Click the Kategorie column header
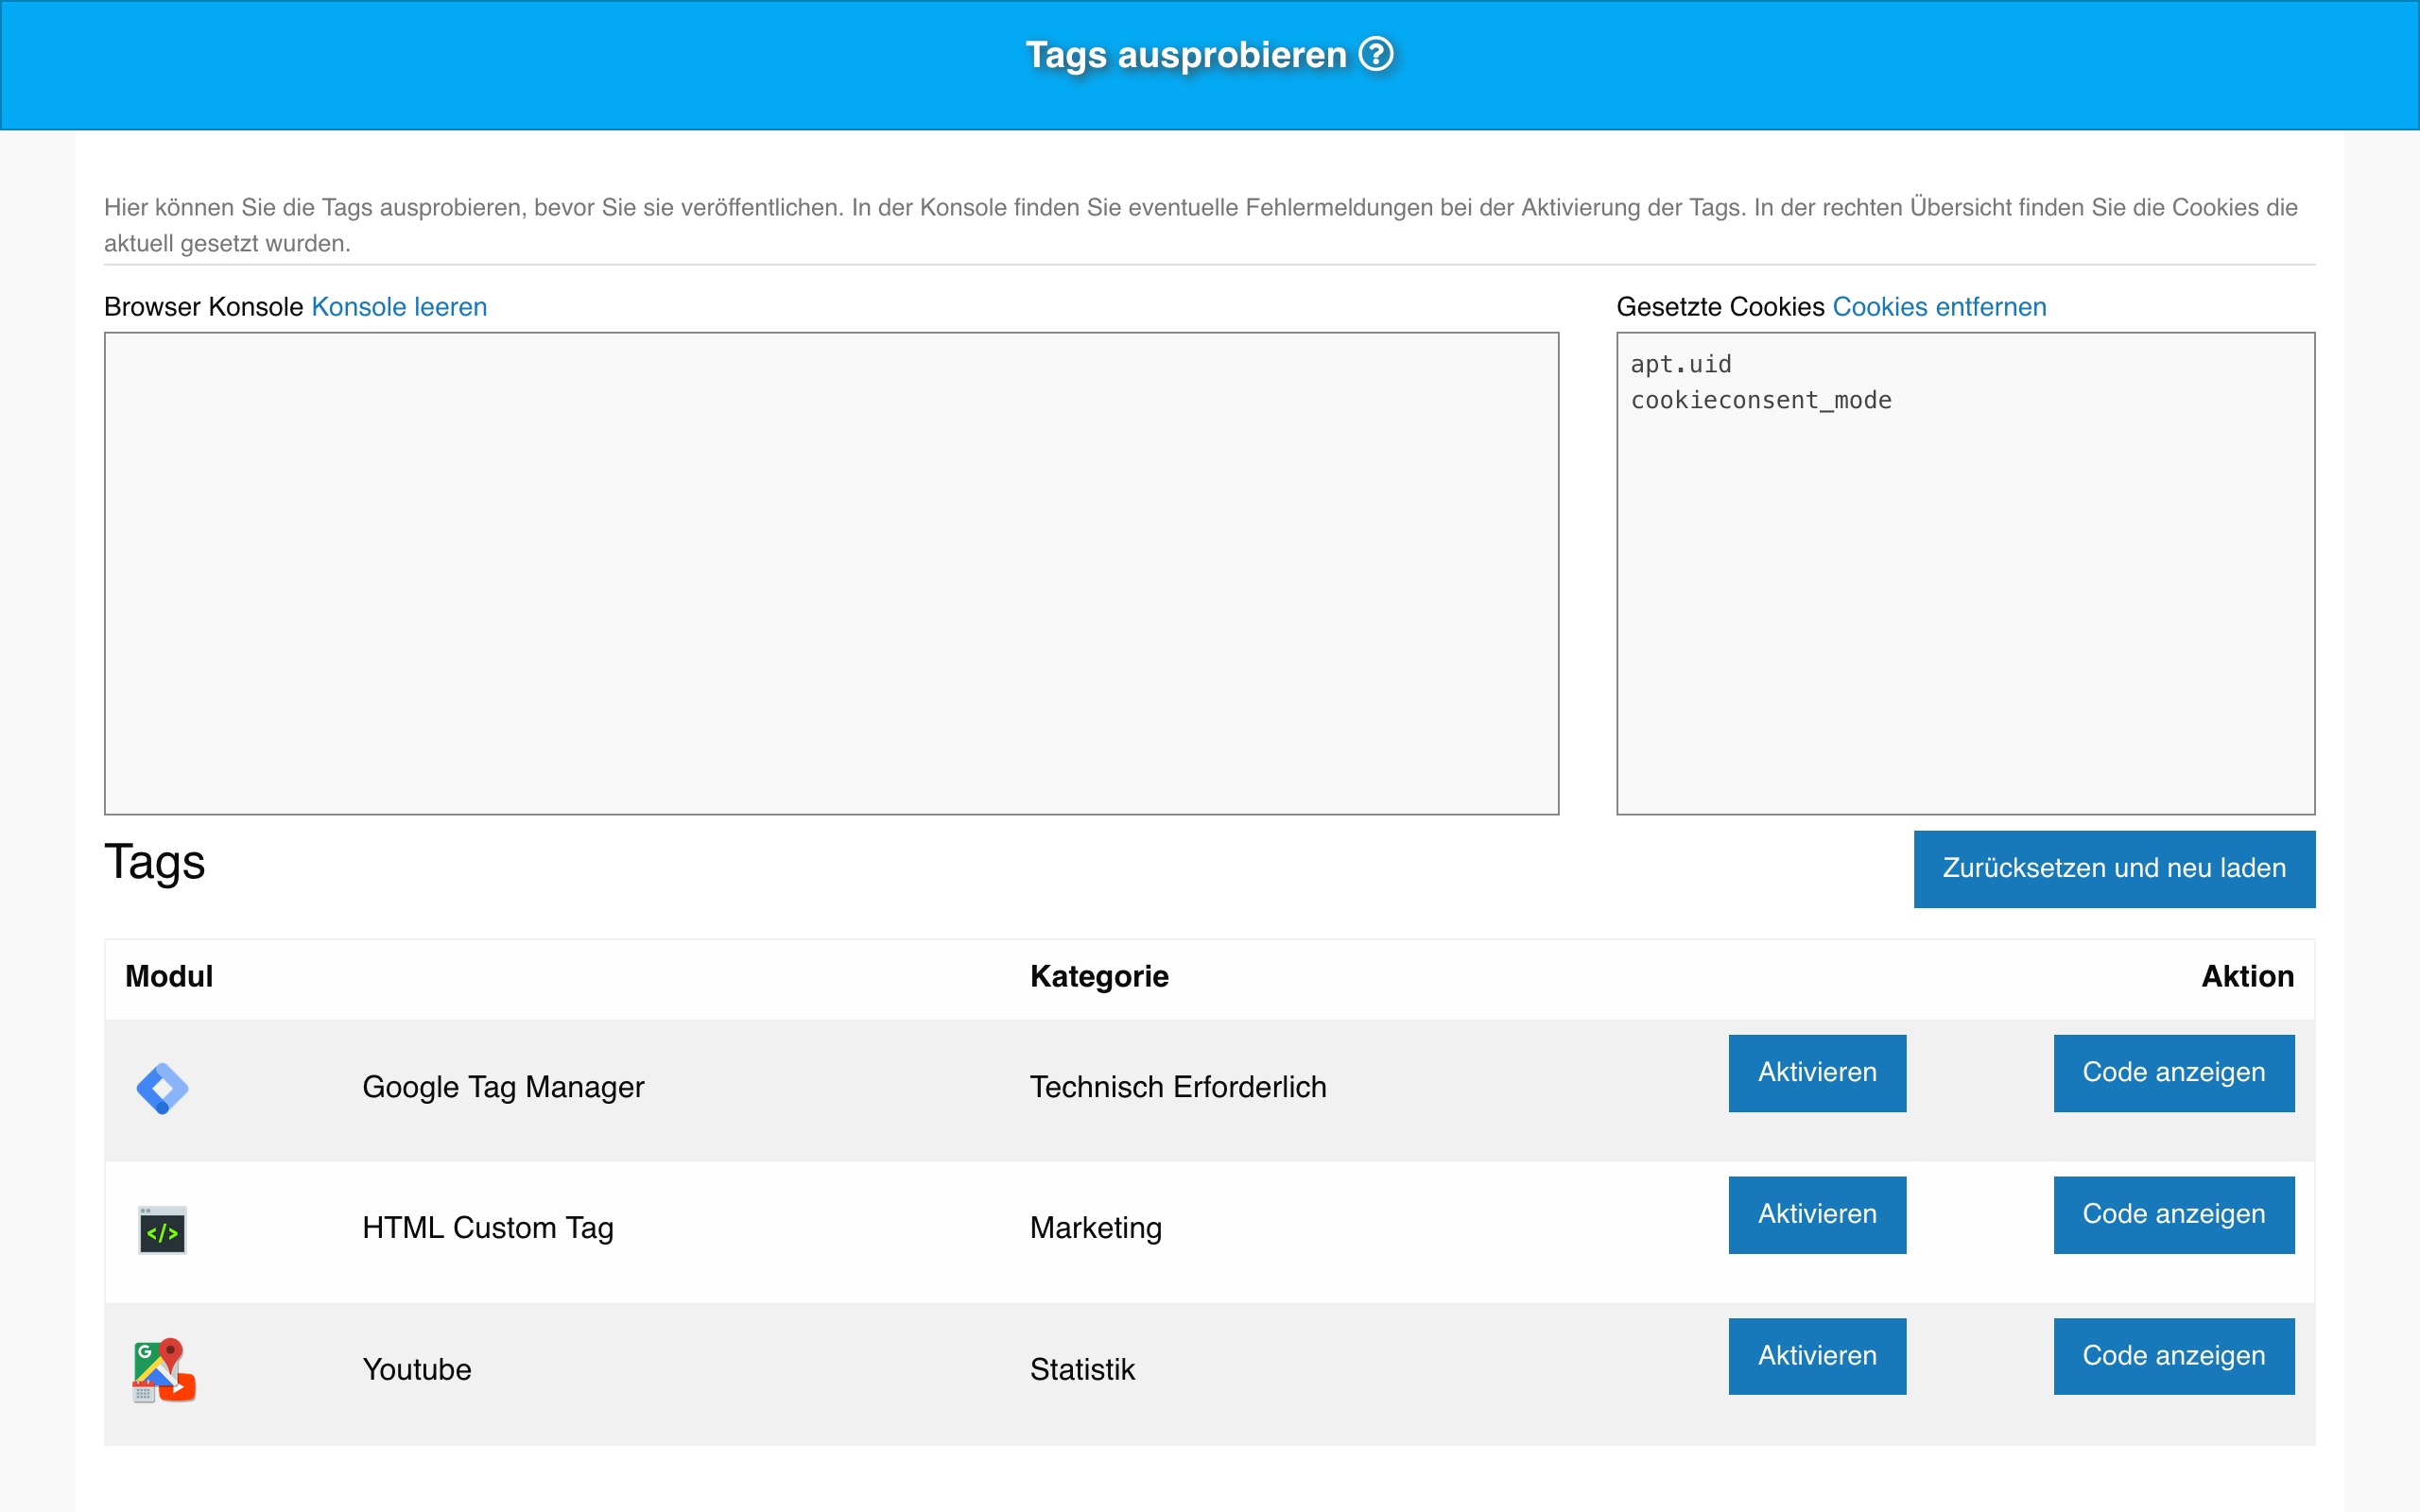 (1099, 976)
